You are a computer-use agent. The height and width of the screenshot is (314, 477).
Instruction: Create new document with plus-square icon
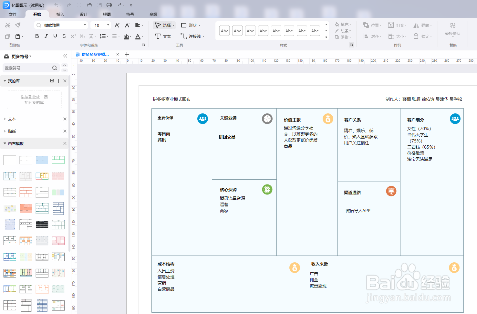[x=79, y=5]
